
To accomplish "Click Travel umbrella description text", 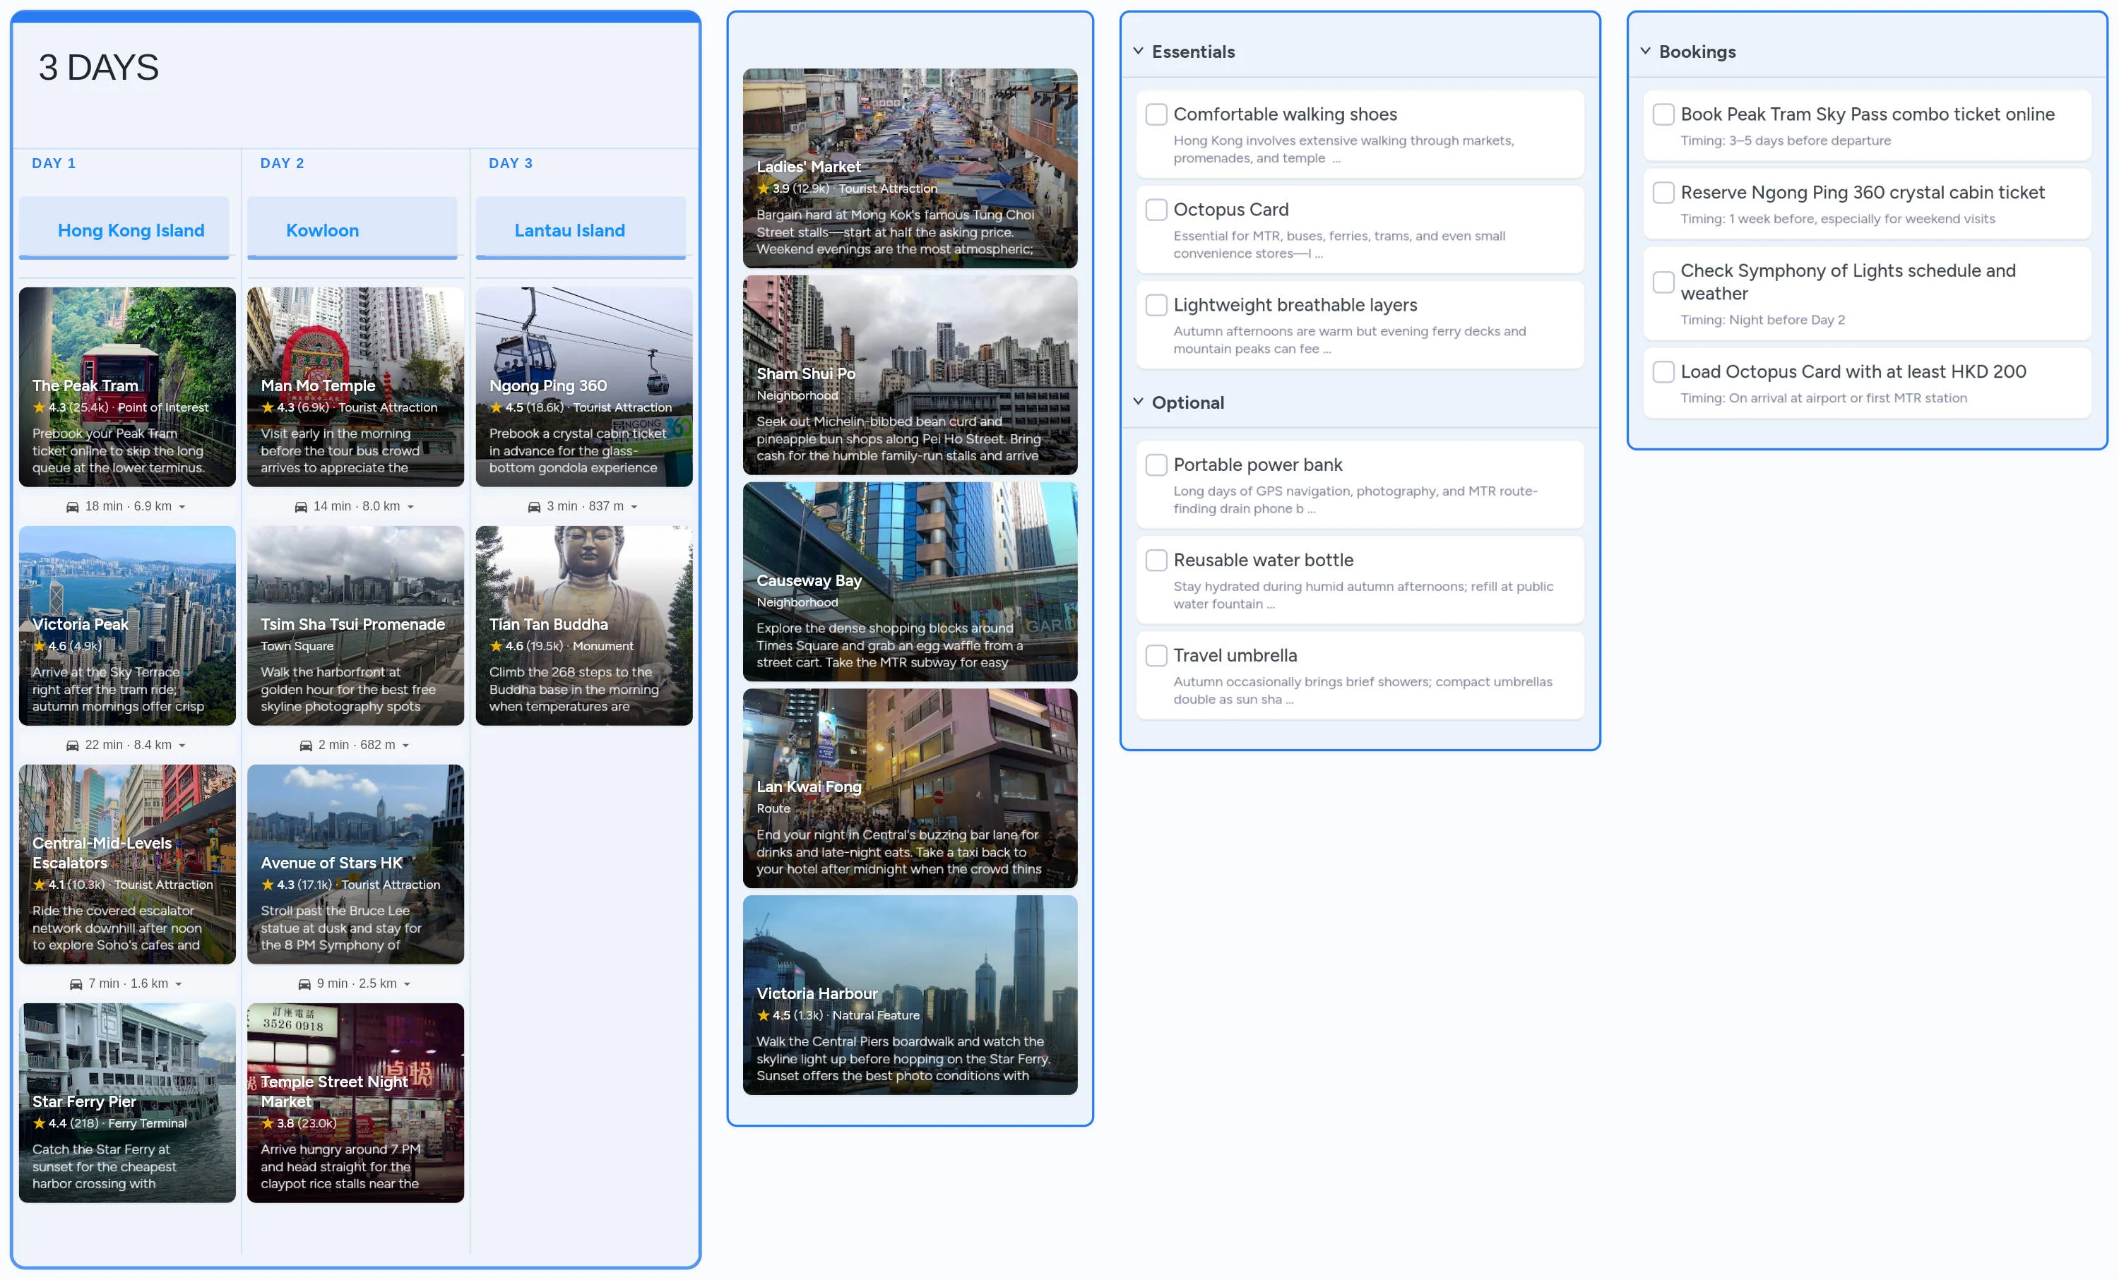I will [1363, 690].
